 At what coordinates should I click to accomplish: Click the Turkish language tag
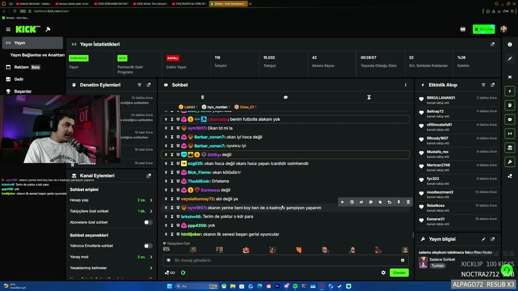click(x=437, y=266)
